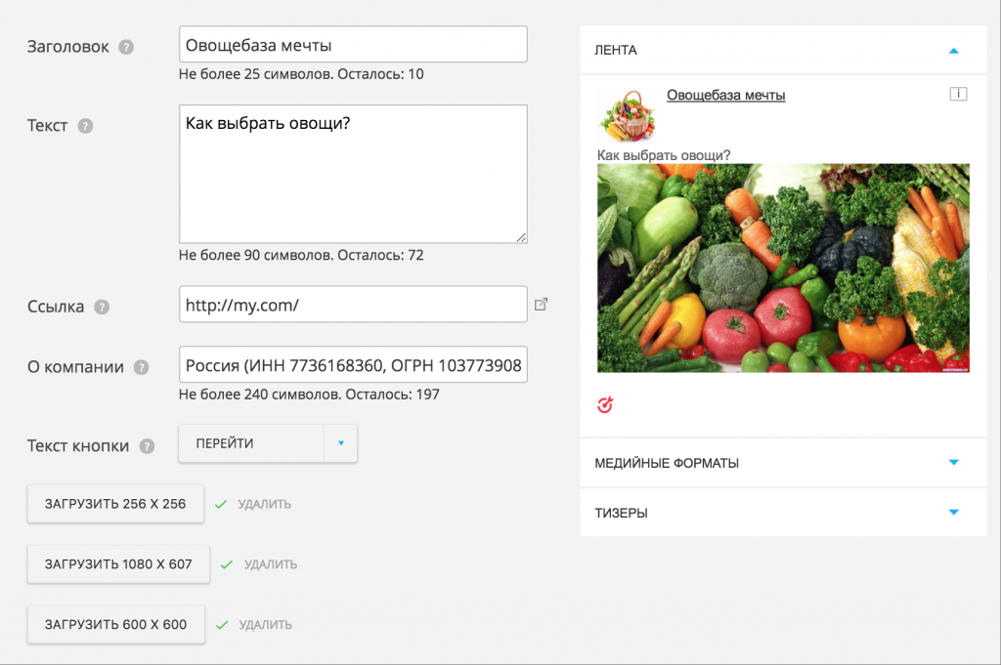This screenshot has height=665, width=1001.
Task: Click help icon next to Текст кнопки
Action: tap(147, 446)
